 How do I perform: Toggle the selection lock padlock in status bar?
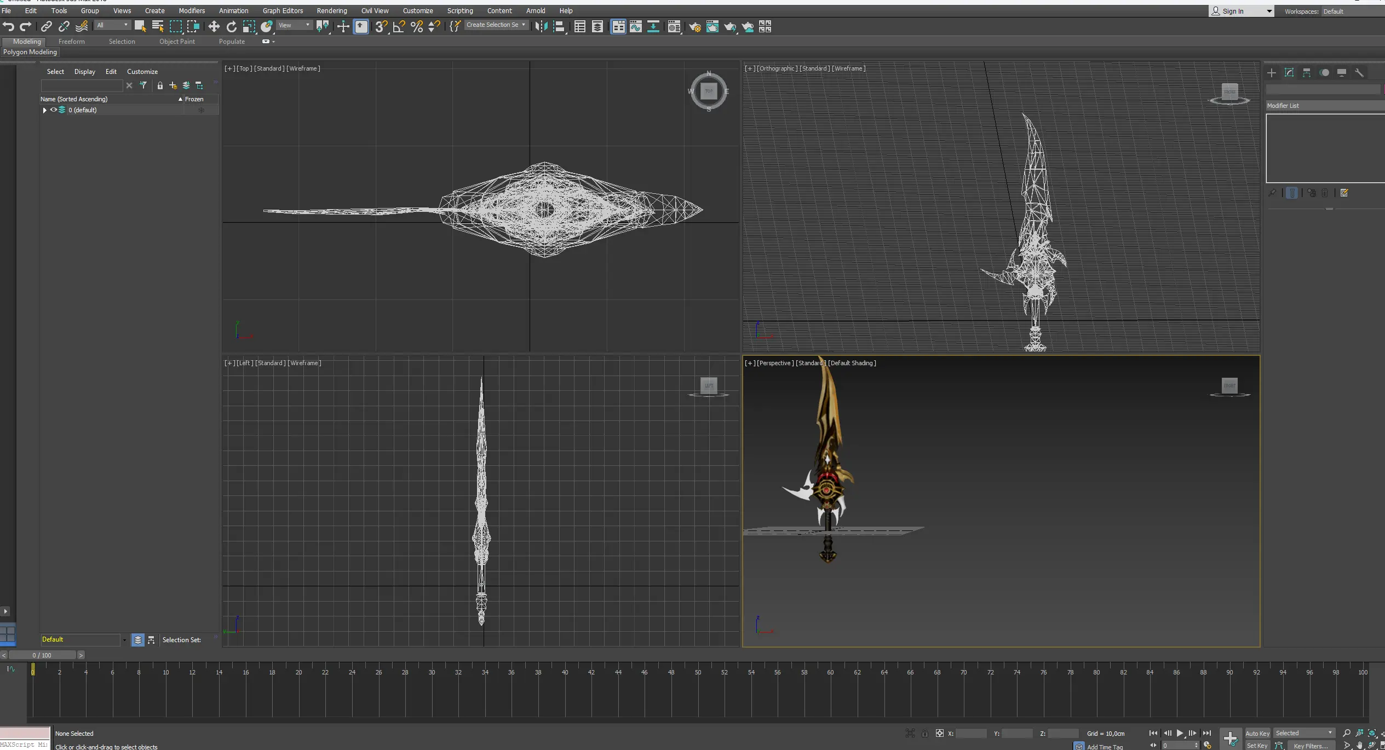924,734
